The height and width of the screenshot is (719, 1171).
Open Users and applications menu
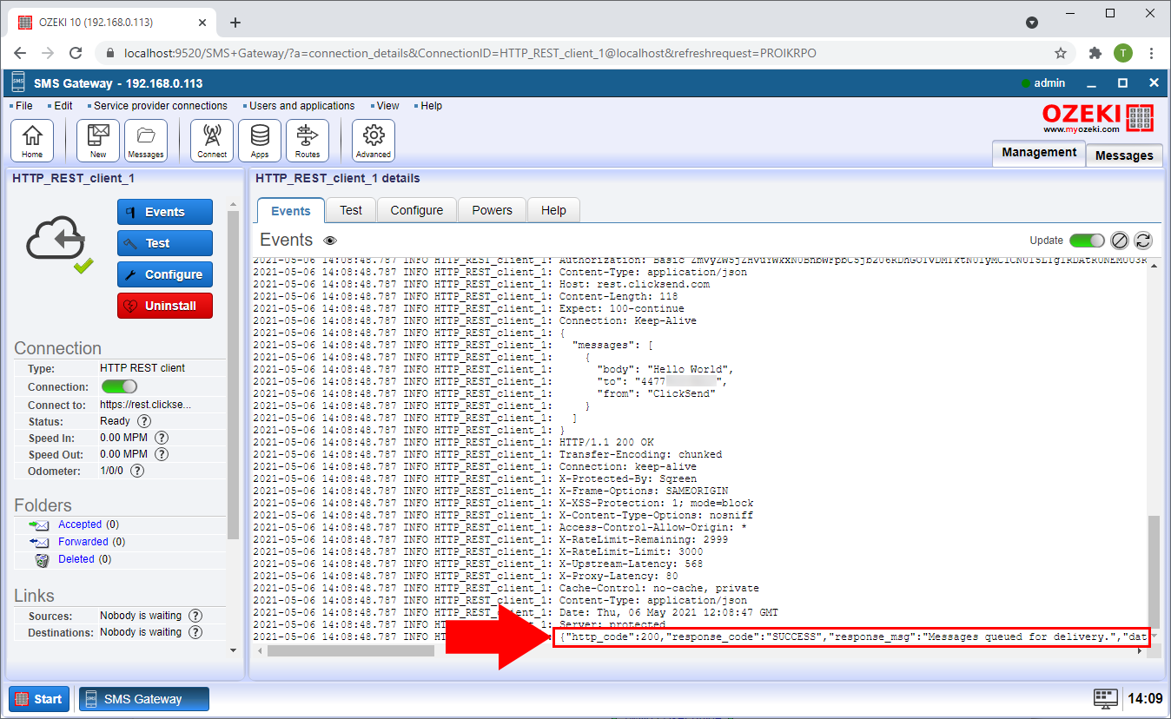point(301,106)
